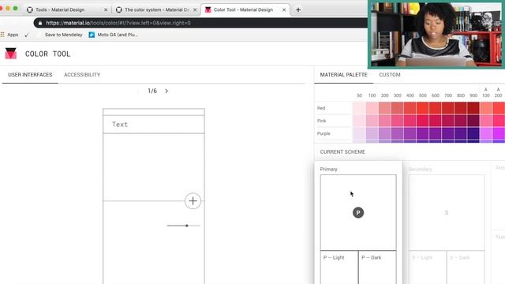This screenshot has height=284, width=505.
Task: Pick Purple 900 color swatch
Action: pyautogui.click(x=473, y=133)
